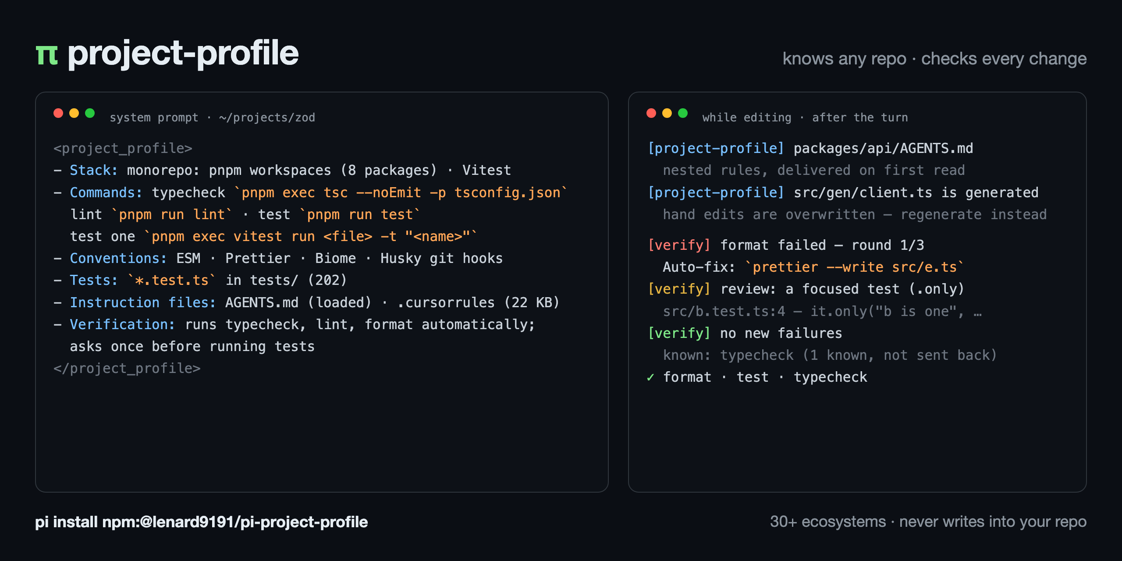The width and height of the screenshot is (1122, 561).
Task: Click 'no new failures' text
Action: pos(781,334)
